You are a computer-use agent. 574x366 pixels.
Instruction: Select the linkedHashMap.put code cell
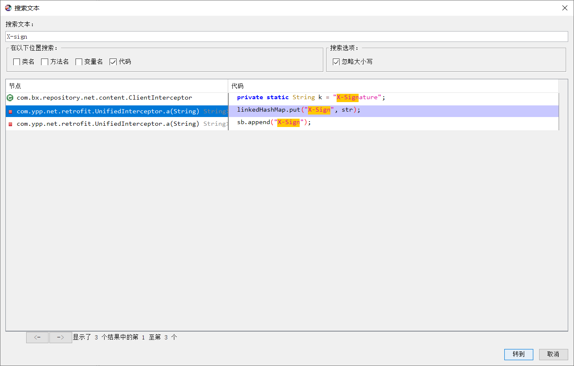pos(298,110)
